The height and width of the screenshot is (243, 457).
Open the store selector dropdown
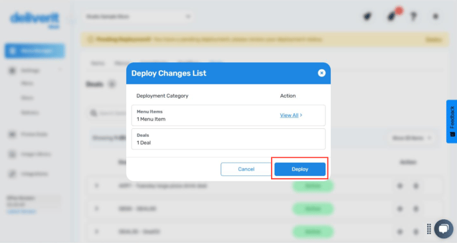138,17
